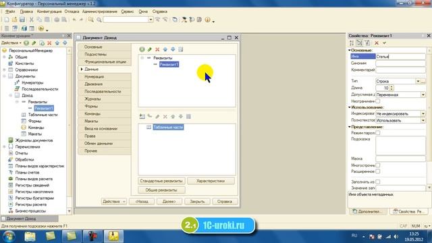Open the Отладка menu
The width and height of the screenshot is (432, 243).
[72, 11]
